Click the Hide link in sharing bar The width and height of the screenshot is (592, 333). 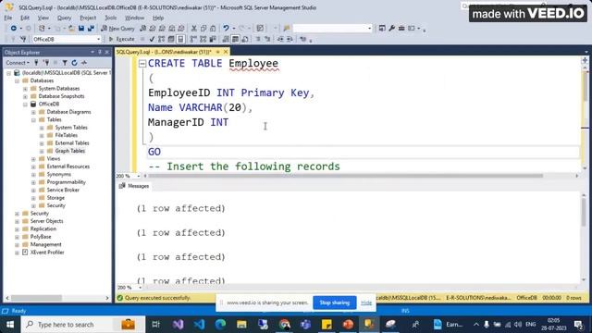click(366, 302)
